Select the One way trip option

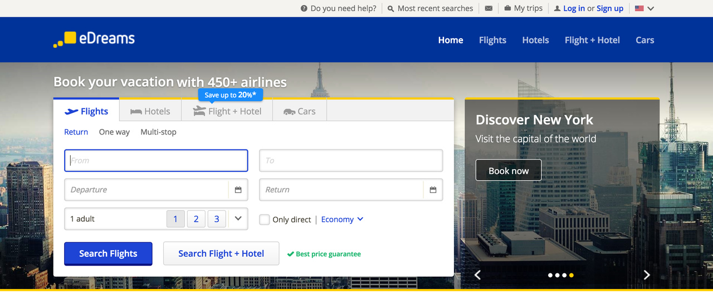tap(114, 132)
